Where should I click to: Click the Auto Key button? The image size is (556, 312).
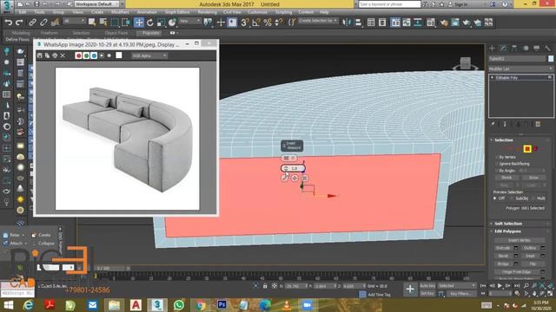click(427, 285)
